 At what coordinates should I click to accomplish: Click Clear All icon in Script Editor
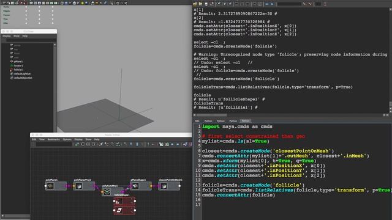[230, 4]
